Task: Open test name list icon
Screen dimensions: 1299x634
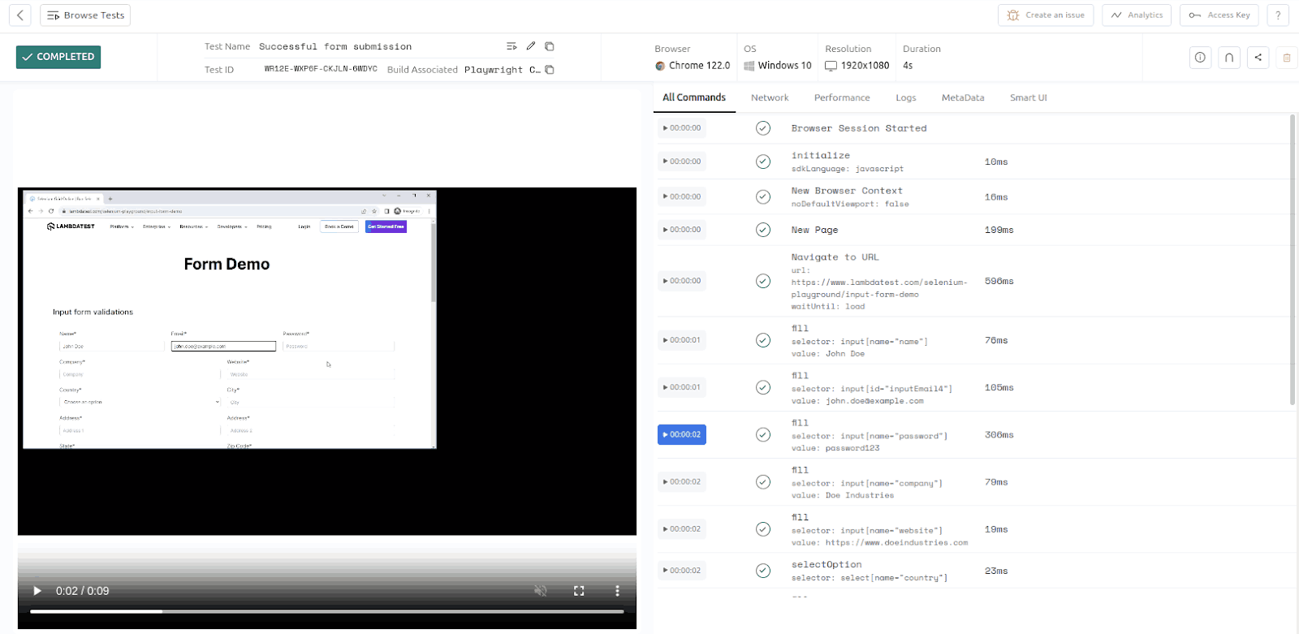Action: click(511, 46)
